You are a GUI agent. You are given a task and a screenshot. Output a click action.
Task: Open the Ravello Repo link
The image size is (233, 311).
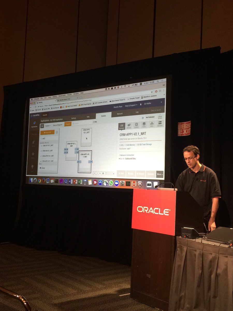point(118,107)
